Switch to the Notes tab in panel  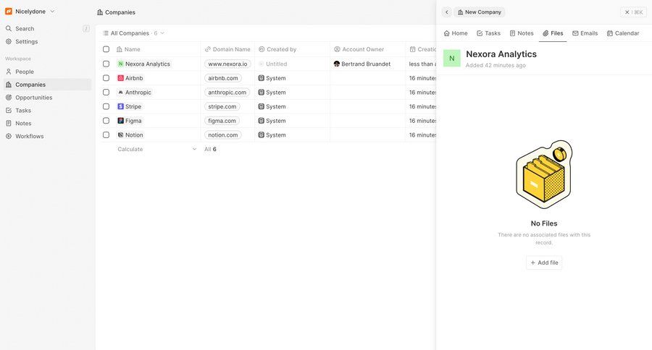[522, 33]
